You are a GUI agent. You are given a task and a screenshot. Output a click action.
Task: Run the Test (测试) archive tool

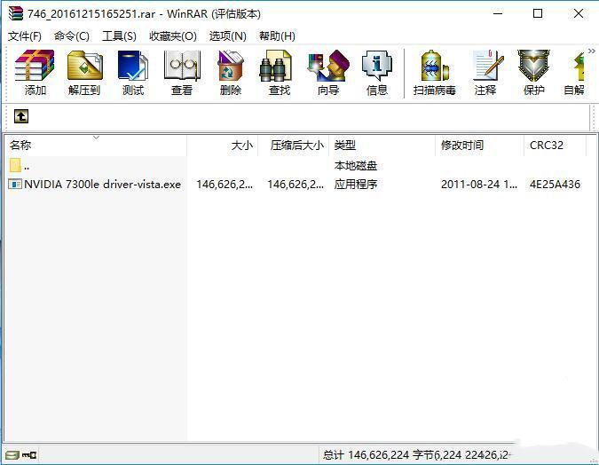pos(133,73)
